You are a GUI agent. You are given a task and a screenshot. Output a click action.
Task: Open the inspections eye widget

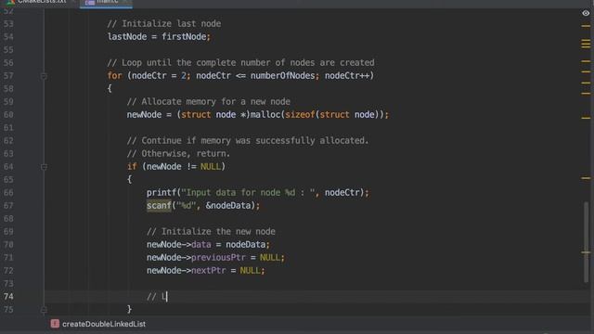tap(586, 13)
